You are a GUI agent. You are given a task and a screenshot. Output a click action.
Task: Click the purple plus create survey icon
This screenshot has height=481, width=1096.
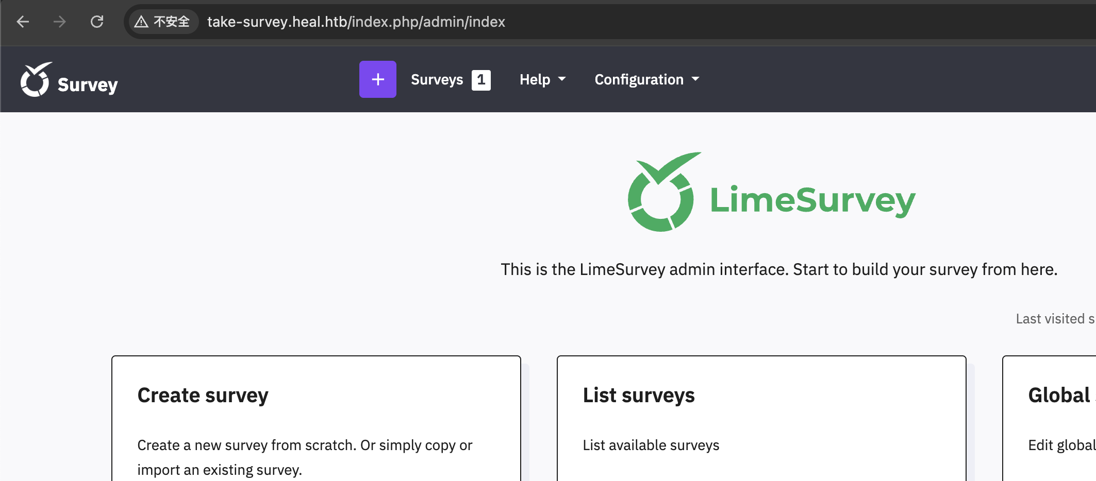[x=378, y=79]
